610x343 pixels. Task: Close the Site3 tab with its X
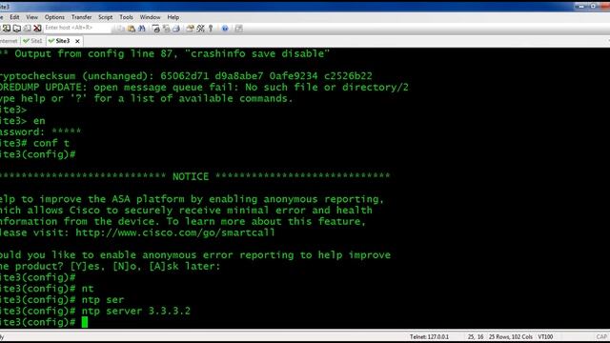click(77, 41)
